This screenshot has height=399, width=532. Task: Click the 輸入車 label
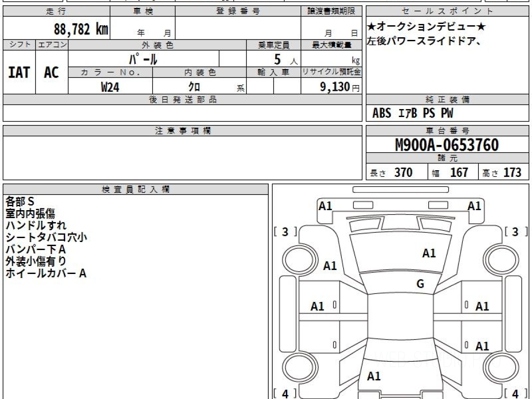274,72
